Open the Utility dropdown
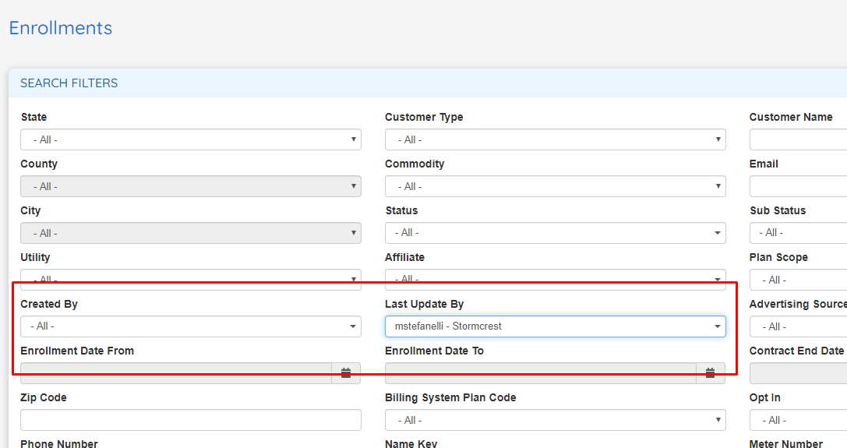Viewport: 847px width, 448px height. [191, 280]
